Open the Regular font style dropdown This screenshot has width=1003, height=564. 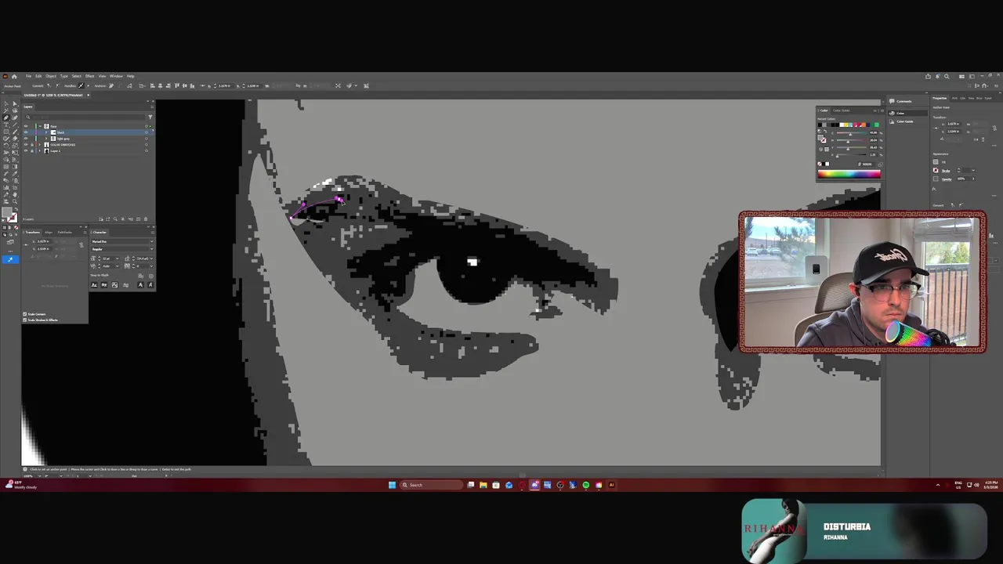(152, 249)
